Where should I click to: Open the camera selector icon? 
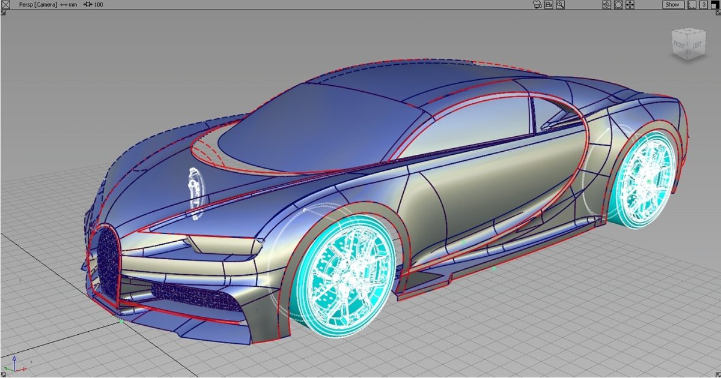tap(537, 4)
